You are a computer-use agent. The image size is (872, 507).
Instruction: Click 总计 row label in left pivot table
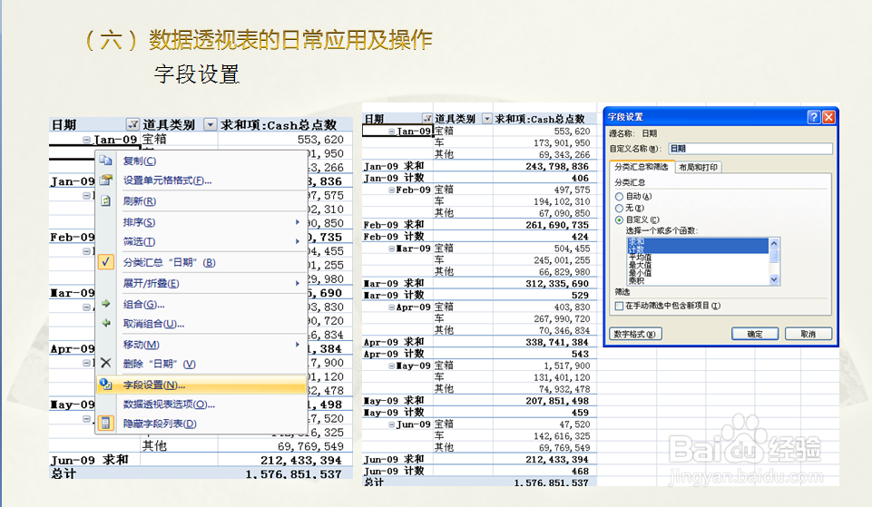(64, 473)
